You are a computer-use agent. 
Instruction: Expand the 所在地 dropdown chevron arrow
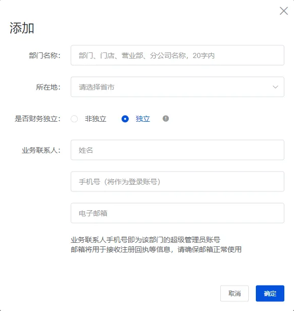275,87
